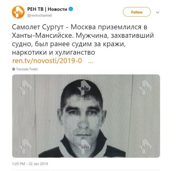Image resolution: width=183 pixels, height=171 pixels.
Task: Click the top-left REN watermark in photo
Action: tap(25, 87)
